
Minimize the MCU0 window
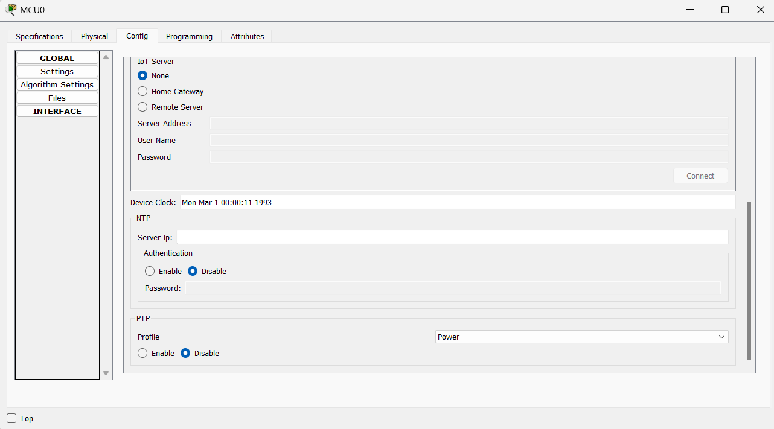pos(689,10)
